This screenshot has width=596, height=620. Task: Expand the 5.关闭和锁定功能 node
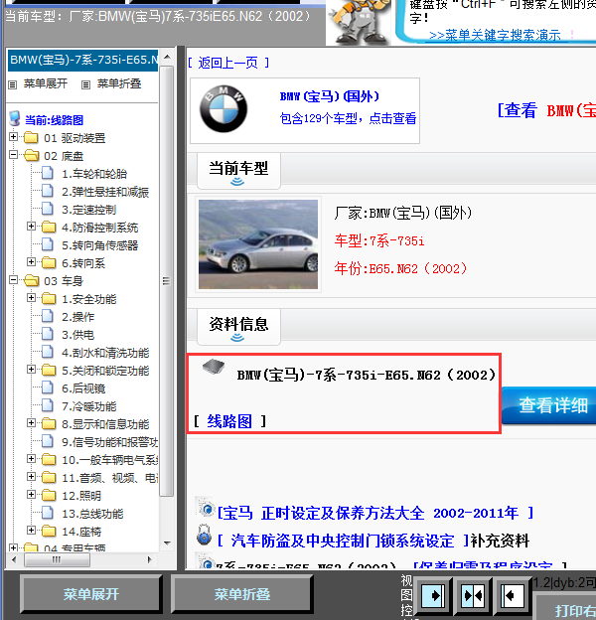(31, 369)
